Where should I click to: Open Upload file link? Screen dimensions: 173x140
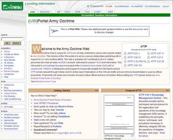(9, 120)
